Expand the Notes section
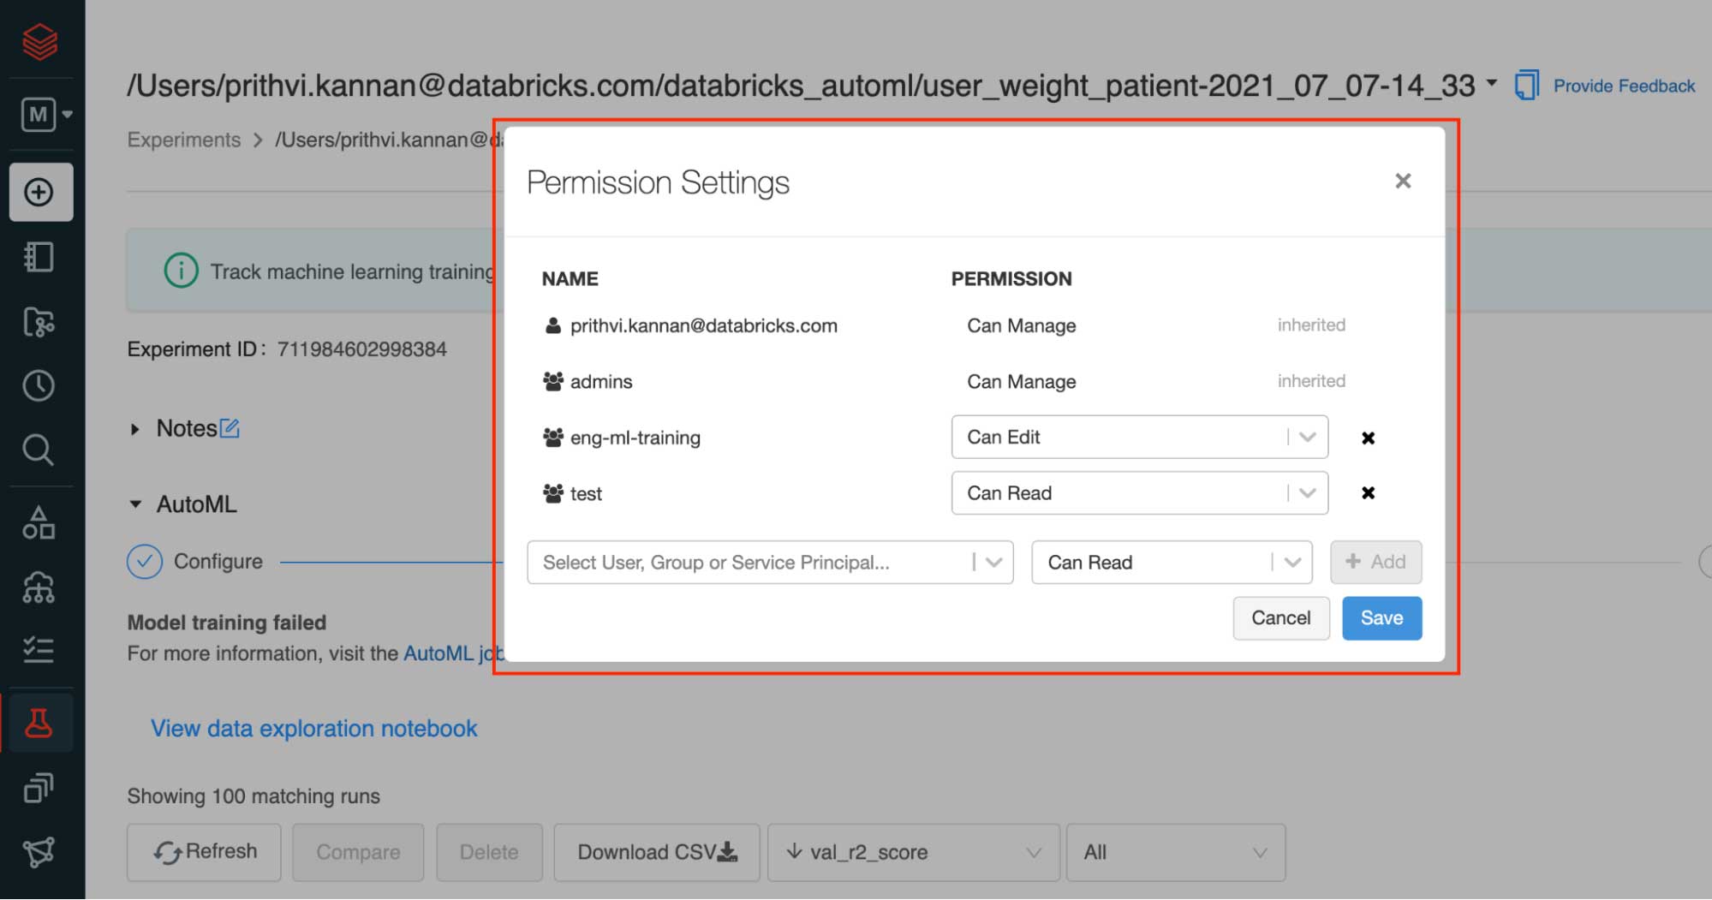 [135, 429]
